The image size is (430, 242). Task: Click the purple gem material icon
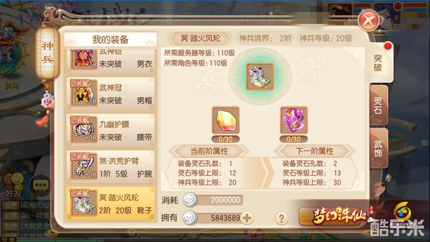(293, 121)
